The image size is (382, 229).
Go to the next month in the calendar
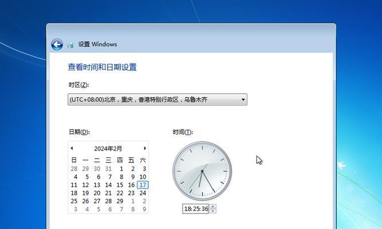tap(145, 148)
